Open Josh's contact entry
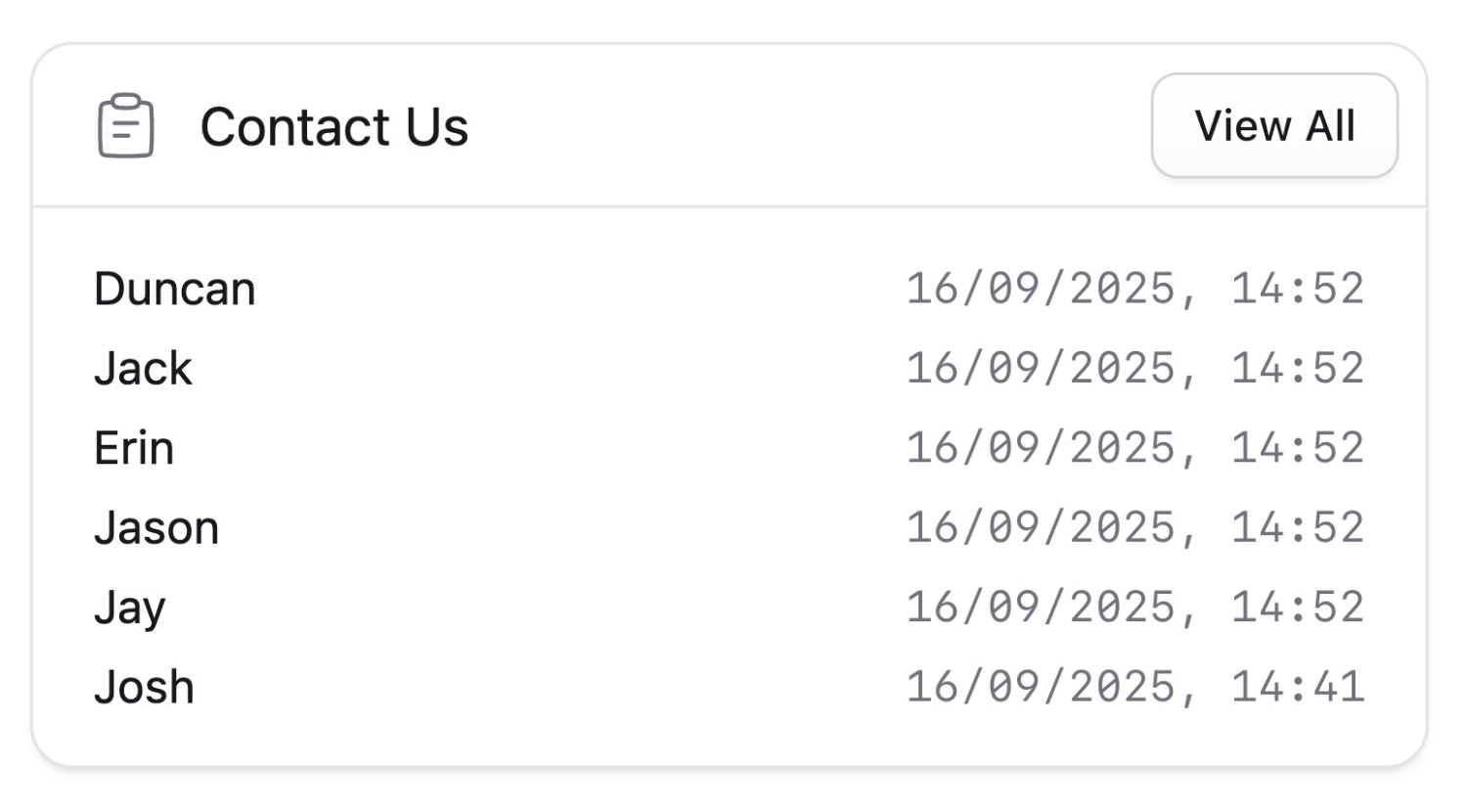This screenshot has height=812, width=1467. click(x=145, y=686)
